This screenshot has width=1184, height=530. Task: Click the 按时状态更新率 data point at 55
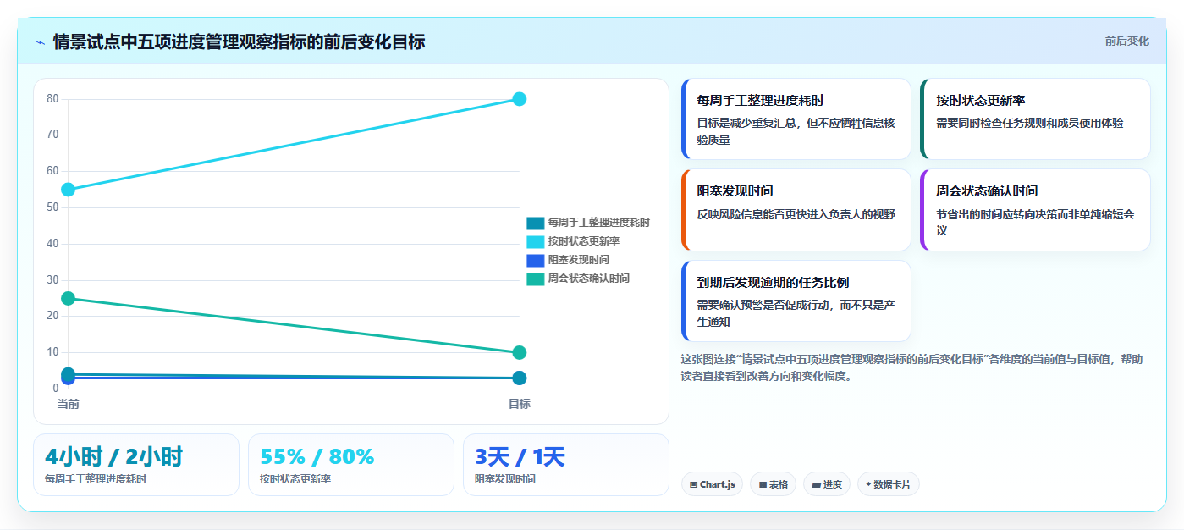click(x=69, y=190)
